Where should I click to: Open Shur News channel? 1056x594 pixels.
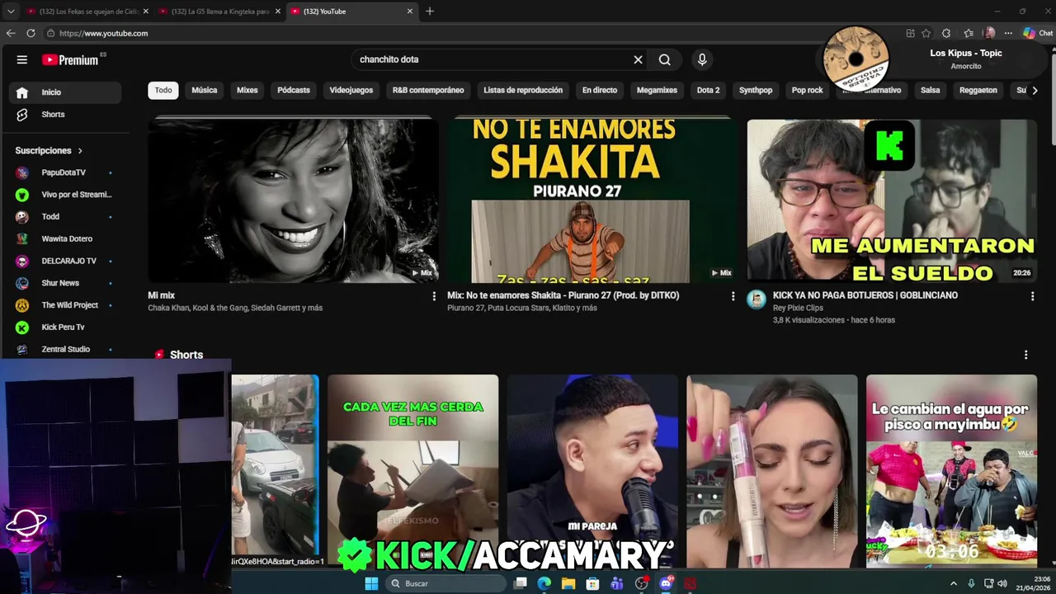[x=63, y=283]
